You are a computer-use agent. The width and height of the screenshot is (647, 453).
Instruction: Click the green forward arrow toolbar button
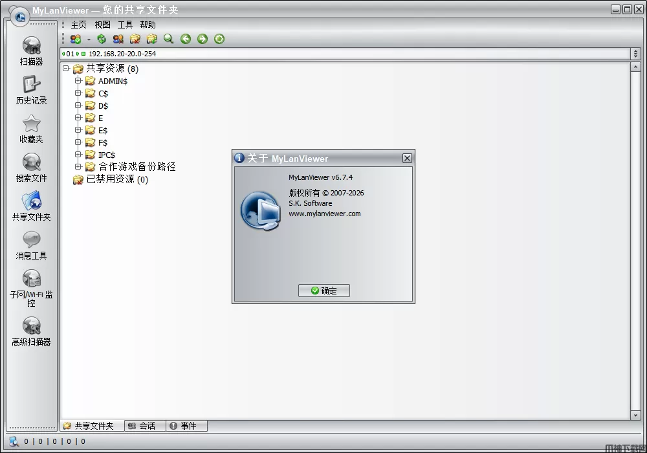click(x=202, y=39)
